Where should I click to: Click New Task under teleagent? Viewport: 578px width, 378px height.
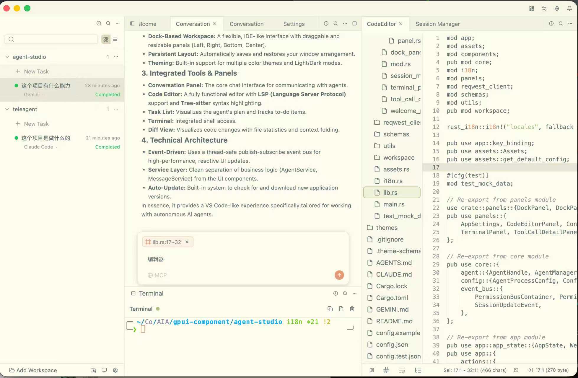[36, 124]
